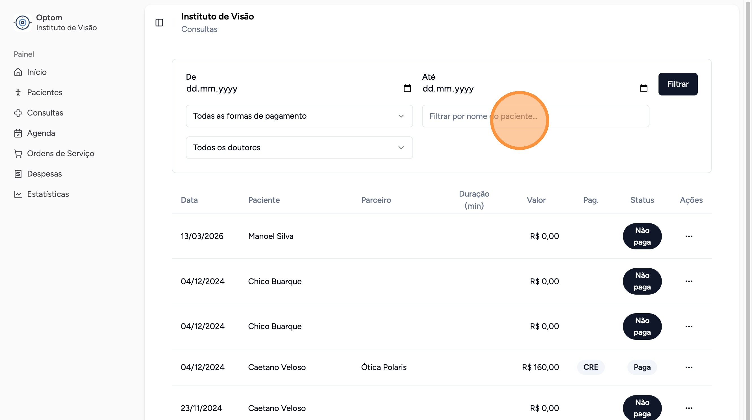Image resolution: width=752 pixels, height=420 pixels.
Task: Click the Paga status badge
Action: point(642,367)
